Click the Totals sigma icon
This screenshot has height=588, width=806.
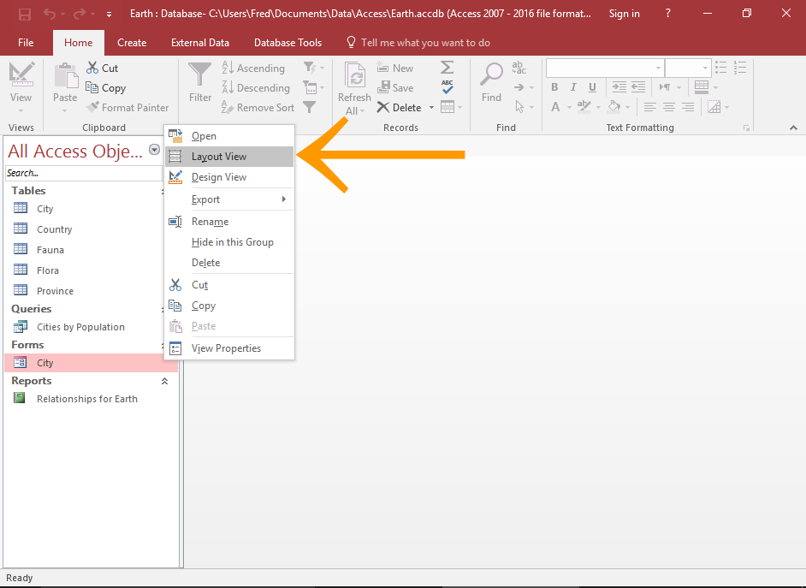[x=447, y=68]
